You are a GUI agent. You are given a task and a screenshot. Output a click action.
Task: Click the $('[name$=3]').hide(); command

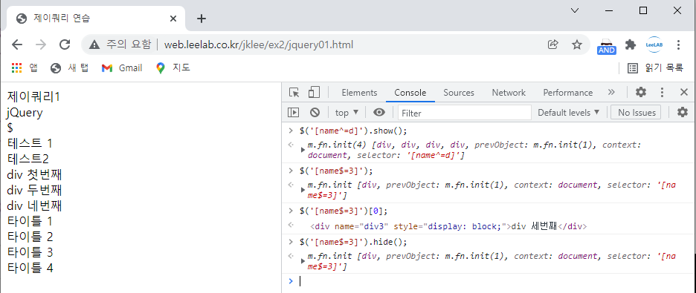pyautogui.click(x=353, y=242)
